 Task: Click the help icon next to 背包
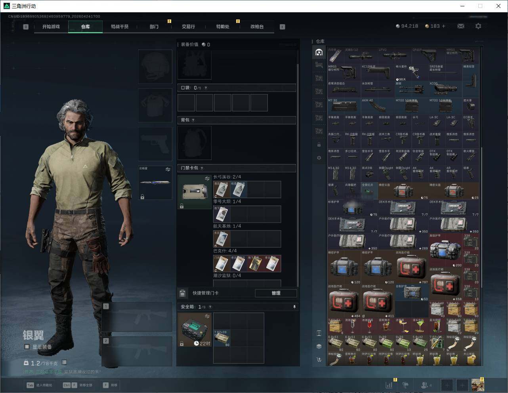(x=193, y=120)
